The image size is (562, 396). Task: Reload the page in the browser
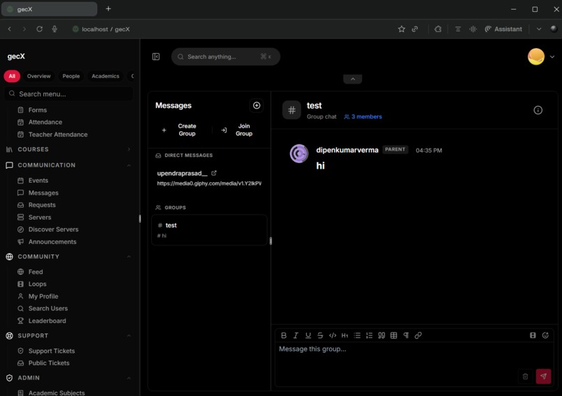[40, 29]
